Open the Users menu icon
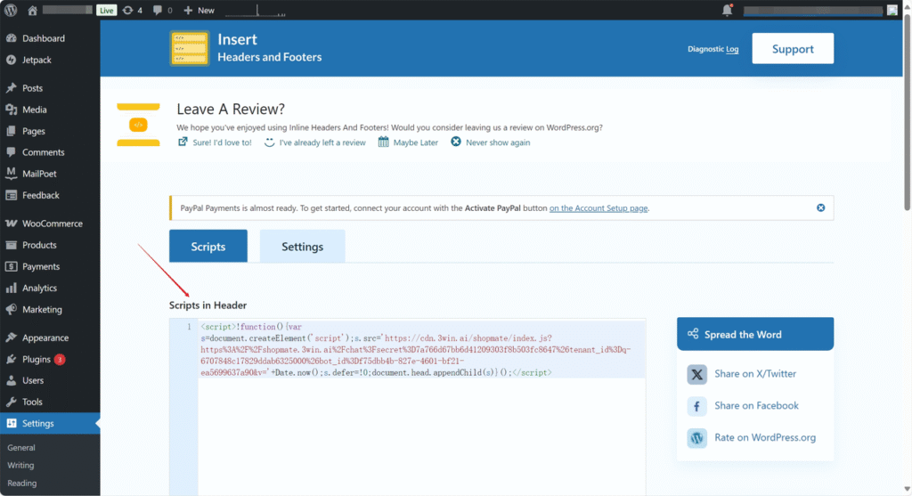 11,380
